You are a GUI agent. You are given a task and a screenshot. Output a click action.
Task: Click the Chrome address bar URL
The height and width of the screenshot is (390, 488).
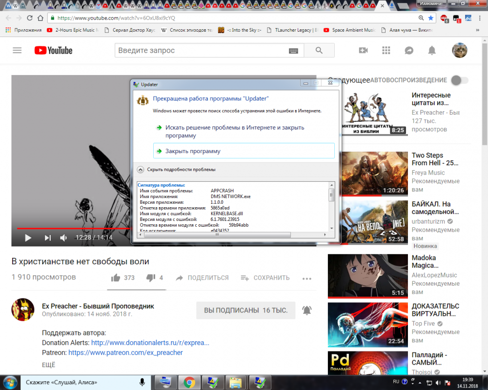(116, 18)
